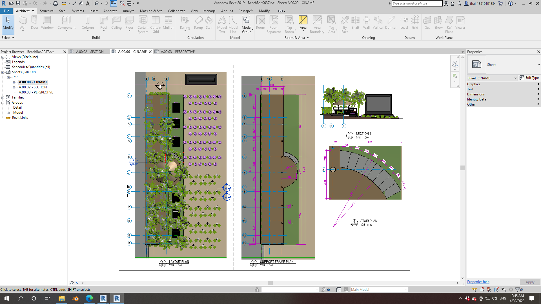The height and width of the screenshot is (304, 541).
Task: Activate the Railing tool
Action: (x=185, y=23)
